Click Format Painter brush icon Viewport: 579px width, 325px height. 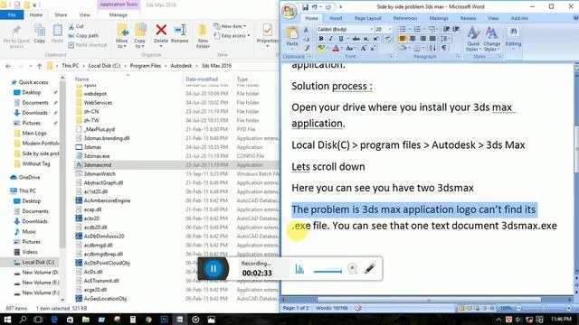click(307, 48)
